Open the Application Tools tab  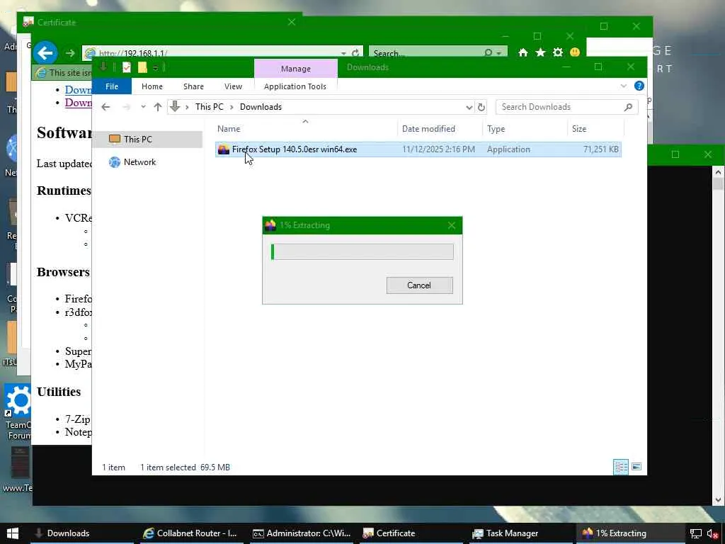pos(295,86)
